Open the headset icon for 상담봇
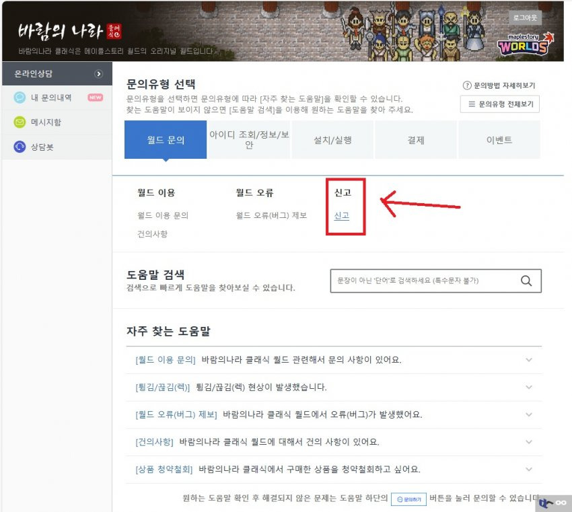This screenshot has height=512, width=572. click(20, 147)
